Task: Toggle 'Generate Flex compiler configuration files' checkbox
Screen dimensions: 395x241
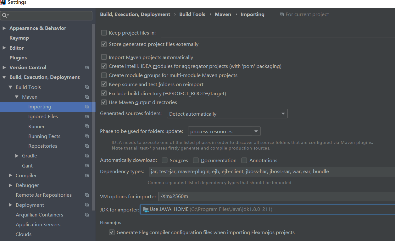Action: coord(112,233)
